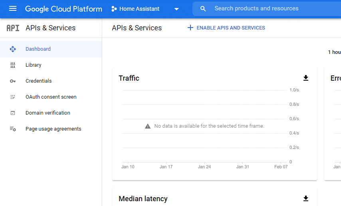Click the Page usage agreements icon
The image size is (341, 206).
point(13,129)
